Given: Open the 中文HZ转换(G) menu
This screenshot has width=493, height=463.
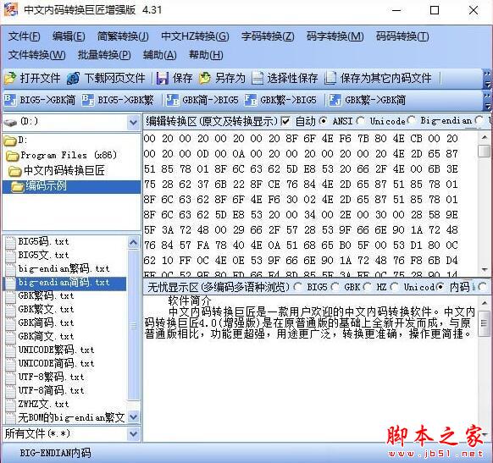Looking at the screenshot, I should (195, 36).
